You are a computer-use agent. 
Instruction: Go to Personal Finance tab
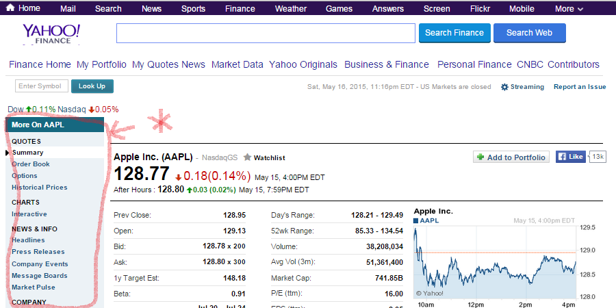474,64
